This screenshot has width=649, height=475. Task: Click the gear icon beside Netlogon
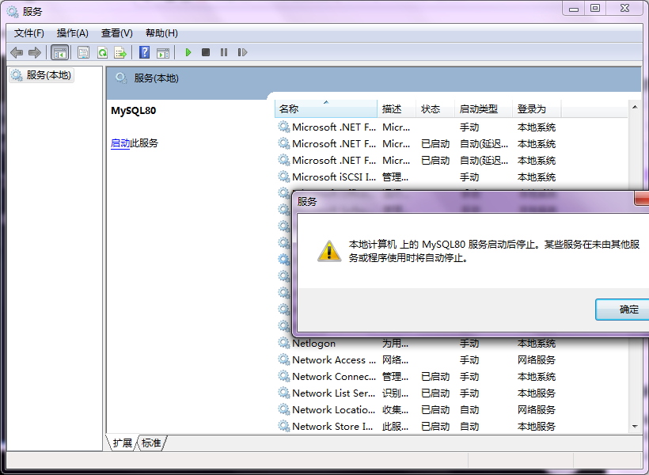point(283,343)
